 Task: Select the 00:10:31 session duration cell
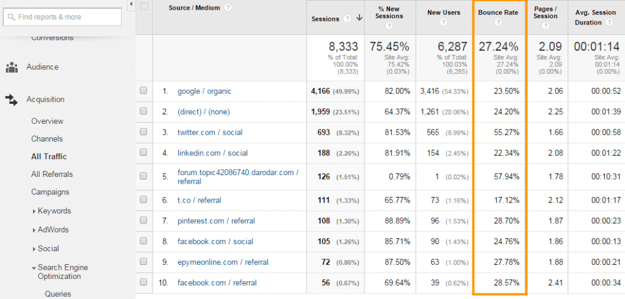click(x=606, y=176)
